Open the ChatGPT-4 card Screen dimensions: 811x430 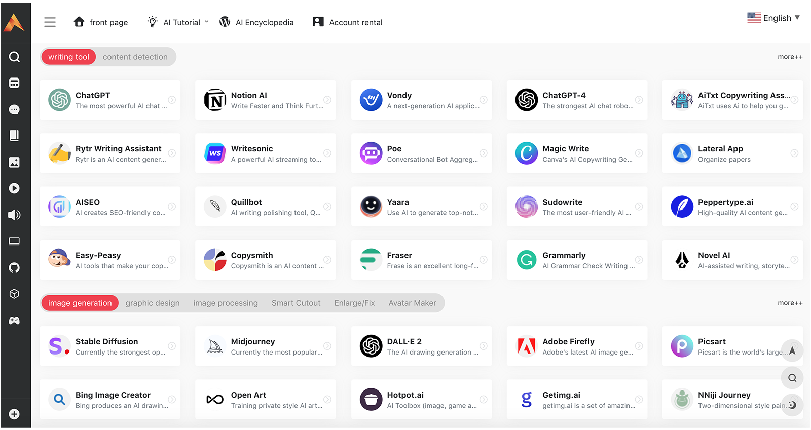[577, 100]
